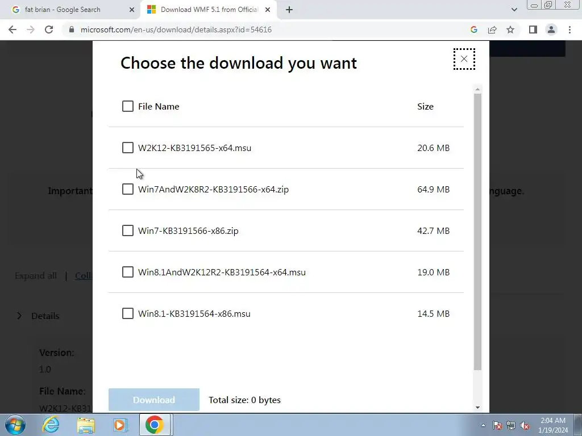582x436 pixels.
Task: Reload the current page
Action: (49, 30)
